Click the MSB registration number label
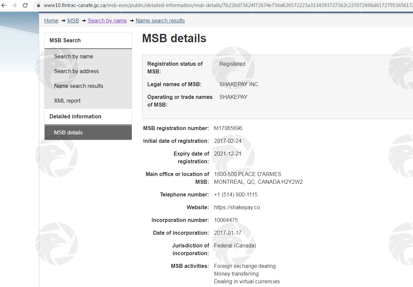 pos(176,128)
